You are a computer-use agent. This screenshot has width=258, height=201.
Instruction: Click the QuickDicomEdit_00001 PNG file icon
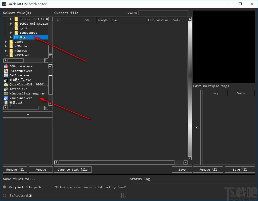6,84
